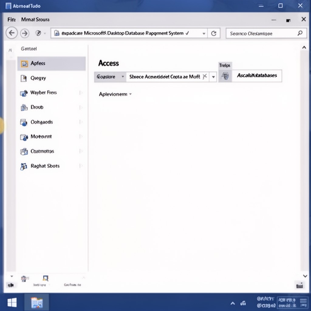Click the scroll down arrow at right
Screen dimensions: 311x311
pos(305,276)
